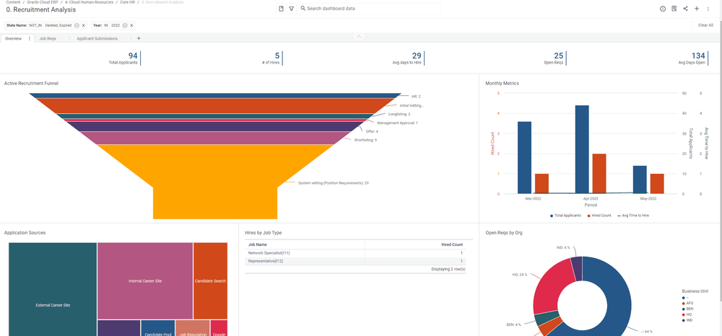The height and width of the screenshot is (336, 722).
Task: Click the Apr-2022 Hired Count orange bar
Action: (x=599, y=174)
